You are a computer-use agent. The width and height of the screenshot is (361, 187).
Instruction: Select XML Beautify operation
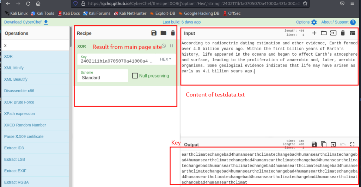[x=36, y=79]
